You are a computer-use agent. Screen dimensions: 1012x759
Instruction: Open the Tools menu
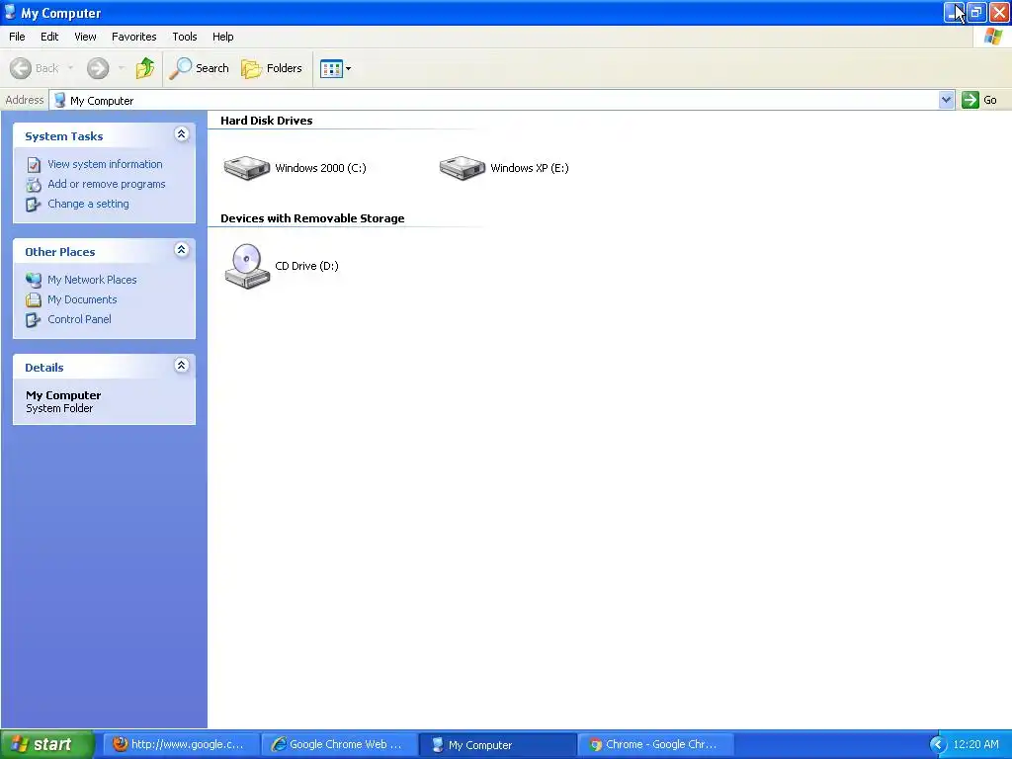click(x=185, y=37)
